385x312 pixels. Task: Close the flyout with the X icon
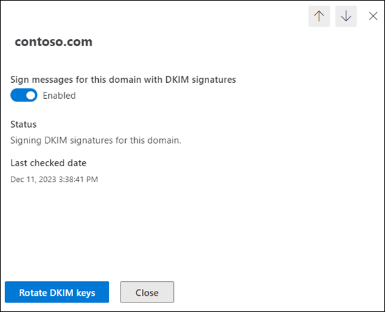(373, 16)
